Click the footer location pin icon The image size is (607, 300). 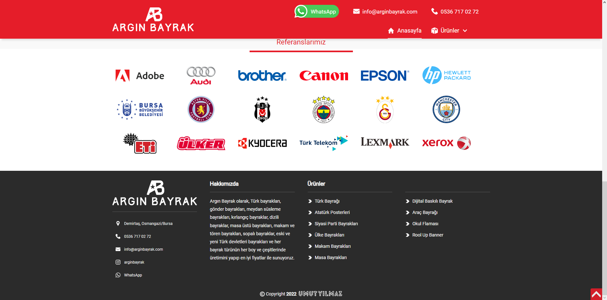[x=118, y=224]
